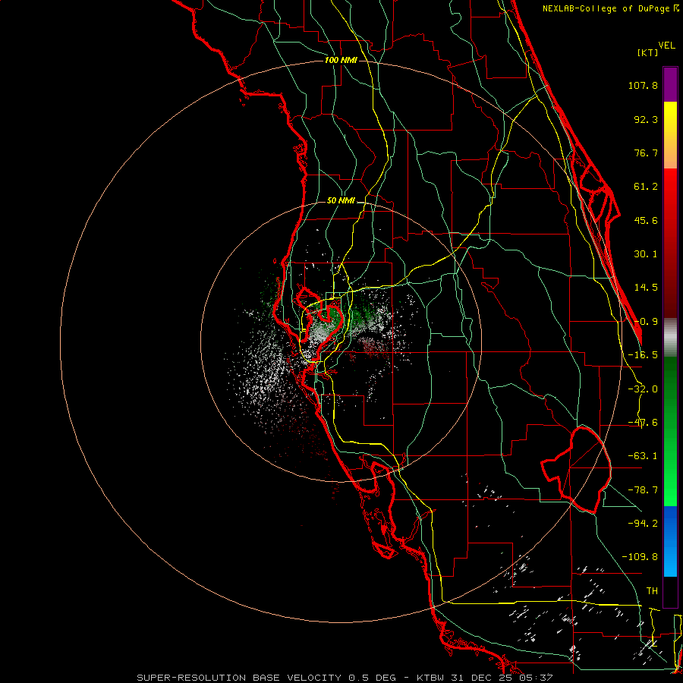Screen dimensions: 683x683
Task: Click the 61.2 scale value
Action: pos(646,187)
